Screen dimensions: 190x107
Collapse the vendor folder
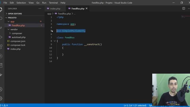(x=9, y=29)
